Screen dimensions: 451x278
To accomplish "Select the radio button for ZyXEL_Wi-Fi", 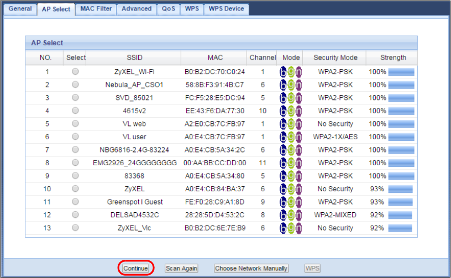I will 75,72.
